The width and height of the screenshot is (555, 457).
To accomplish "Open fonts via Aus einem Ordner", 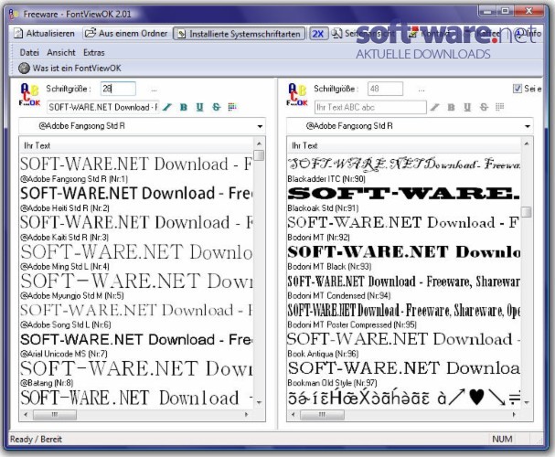I will (126, 33).
